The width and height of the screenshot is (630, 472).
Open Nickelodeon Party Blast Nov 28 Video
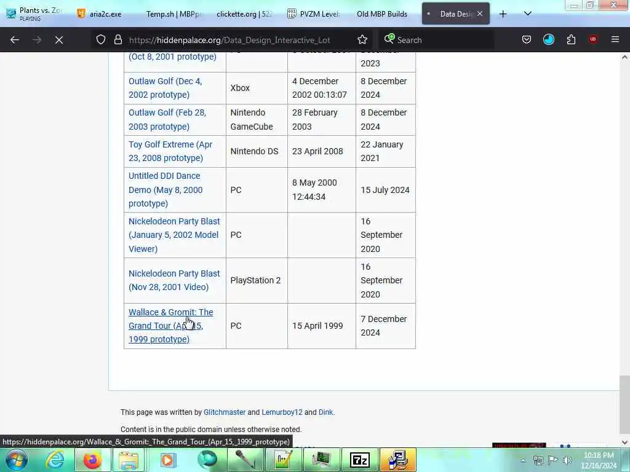[x=174, y=280]
